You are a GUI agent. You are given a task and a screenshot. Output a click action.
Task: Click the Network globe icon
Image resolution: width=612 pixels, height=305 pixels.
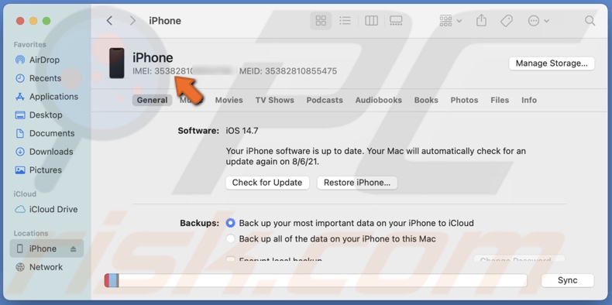pyautogui.click(x=19, y=267)
